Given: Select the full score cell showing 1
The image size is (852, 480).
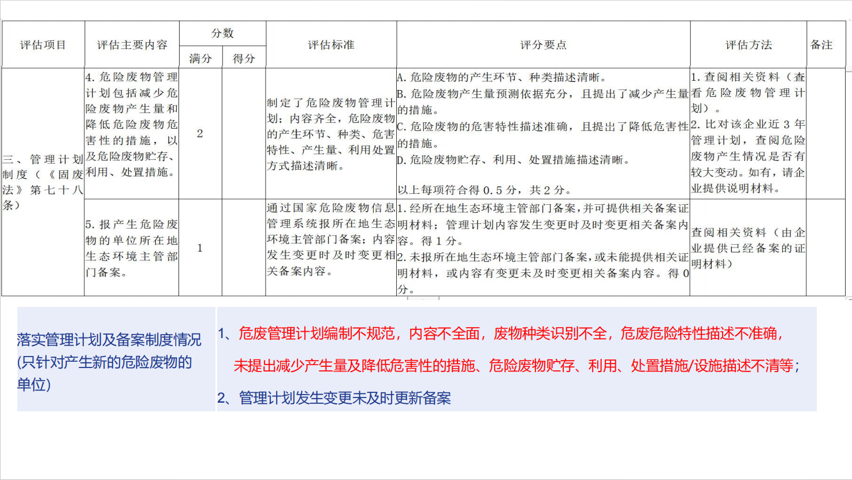Looking at the screenshot, I should [200, 248].
